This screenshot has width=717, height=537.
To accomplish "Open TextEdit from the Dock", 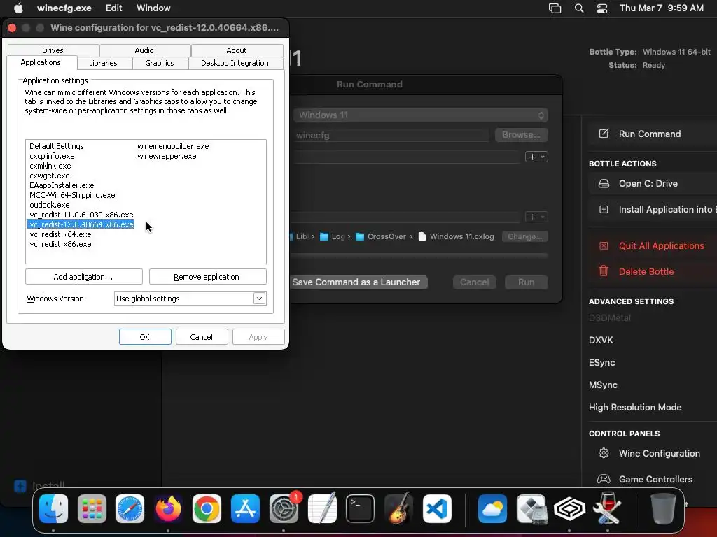I will (322, 509).
